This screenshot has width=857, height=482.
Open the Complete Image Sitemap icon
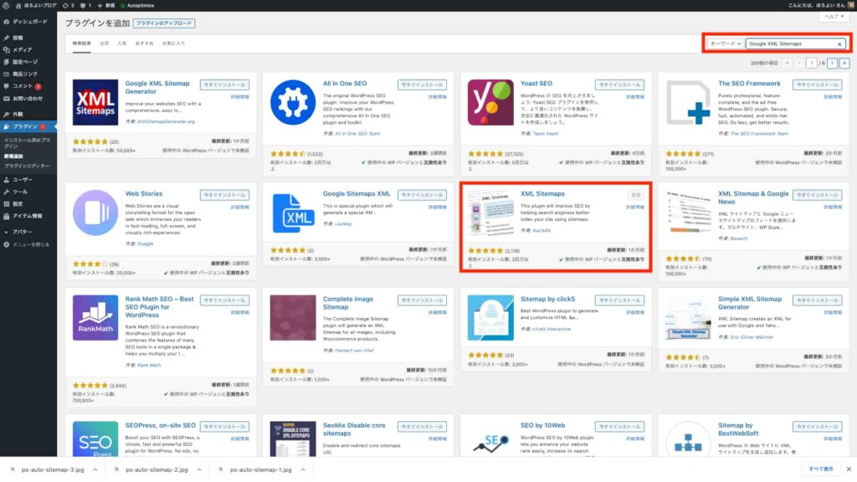coord(293,317)
